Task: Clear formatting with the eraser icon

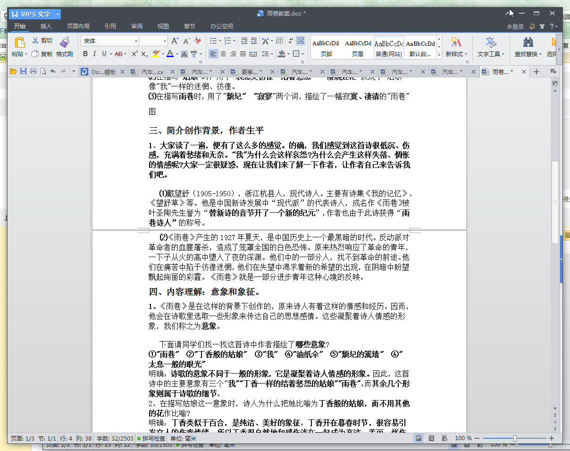Action: (198, 41)
